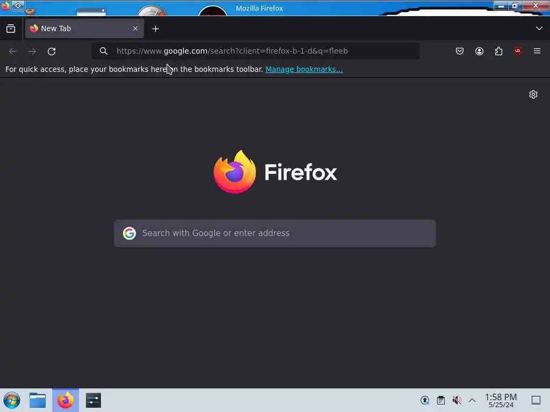550x412 pixels.
Task: Open the software updates tray icon
Action: click(425, 400)
